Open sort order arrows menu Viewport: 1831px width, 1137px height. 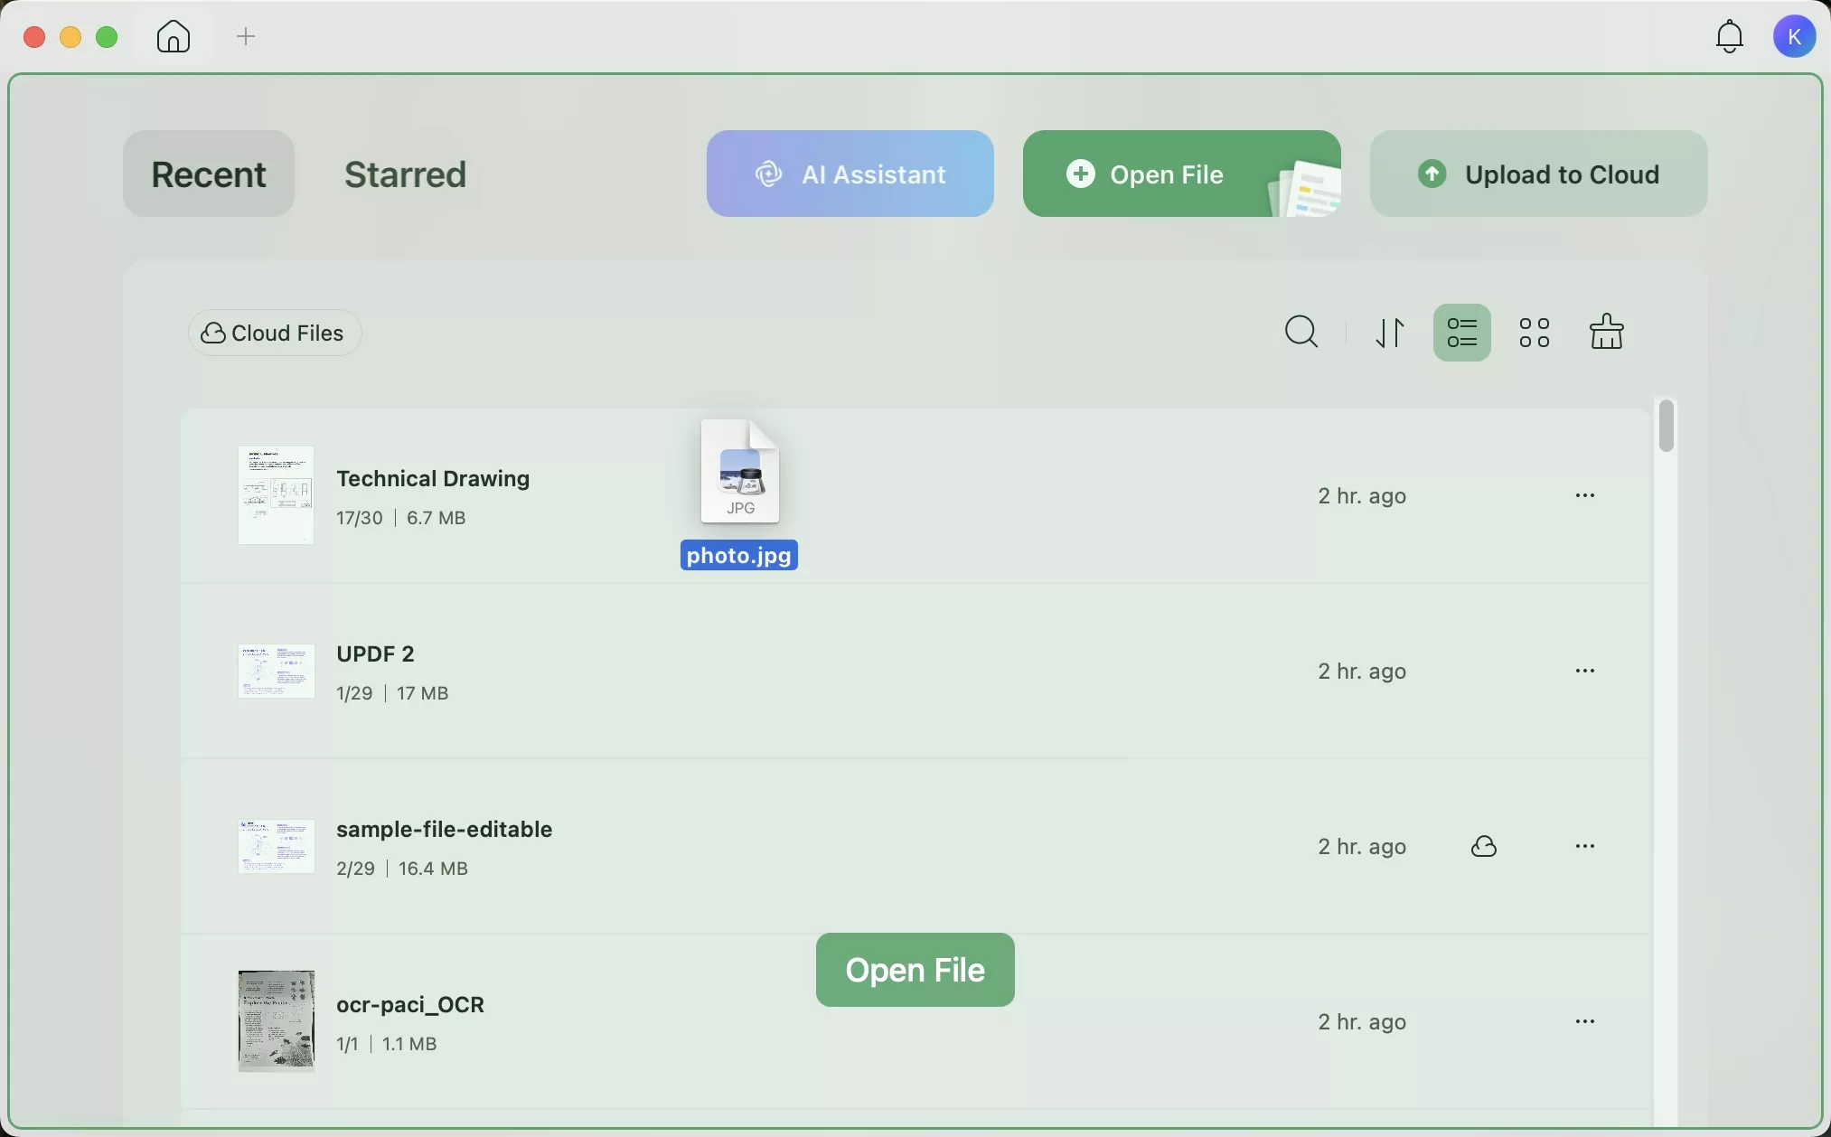click(1391, 333)
